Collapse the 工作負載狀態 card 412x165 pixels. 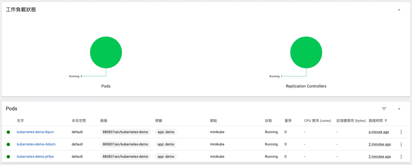399,10
